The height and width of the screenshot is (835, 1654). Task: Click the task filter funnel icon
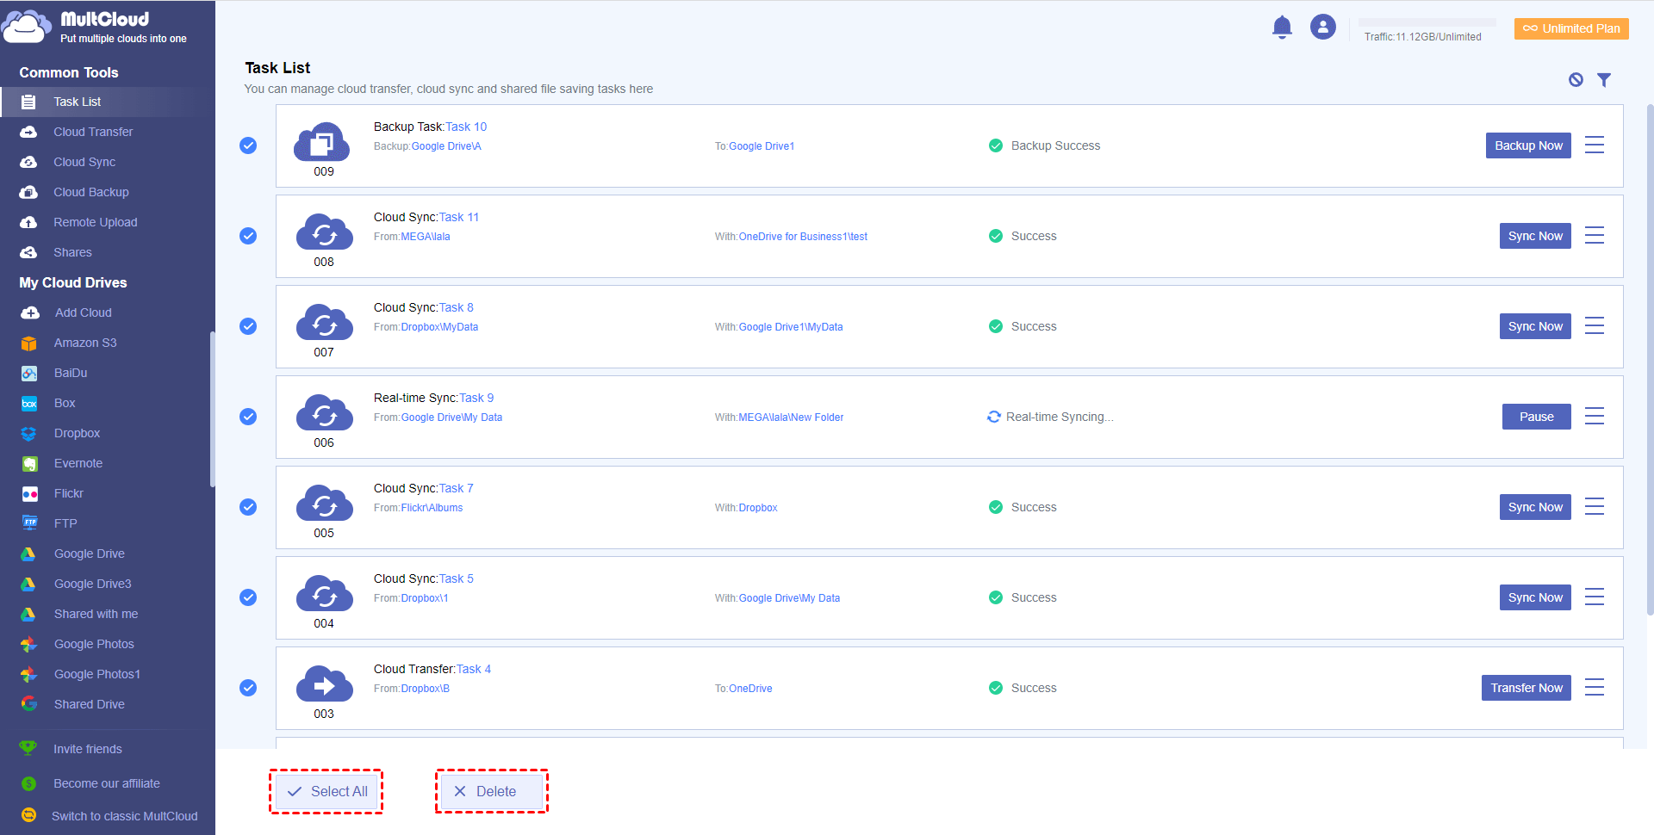coord(1603,80)
